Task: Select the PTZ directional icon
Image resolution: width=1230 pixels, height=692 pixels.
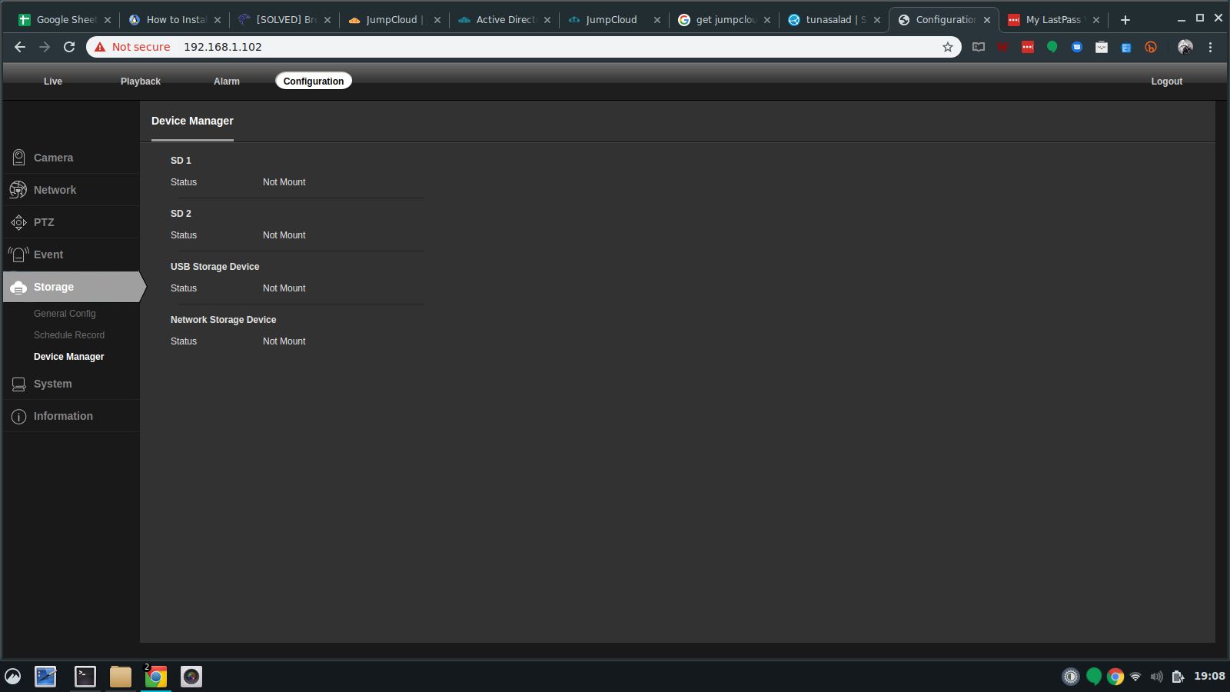Action: pyautogui.click(x=18, y=222)
